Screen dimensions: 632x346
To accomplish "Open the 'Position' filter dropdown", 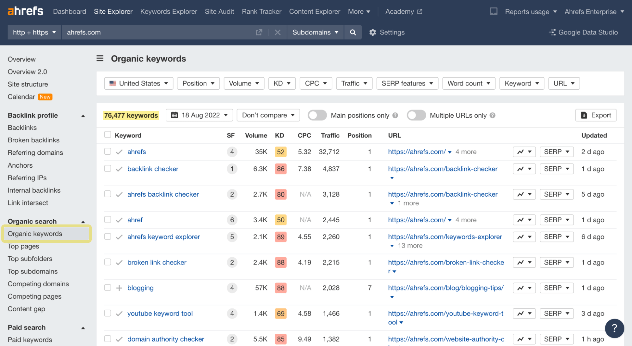I will pos(198,83).
